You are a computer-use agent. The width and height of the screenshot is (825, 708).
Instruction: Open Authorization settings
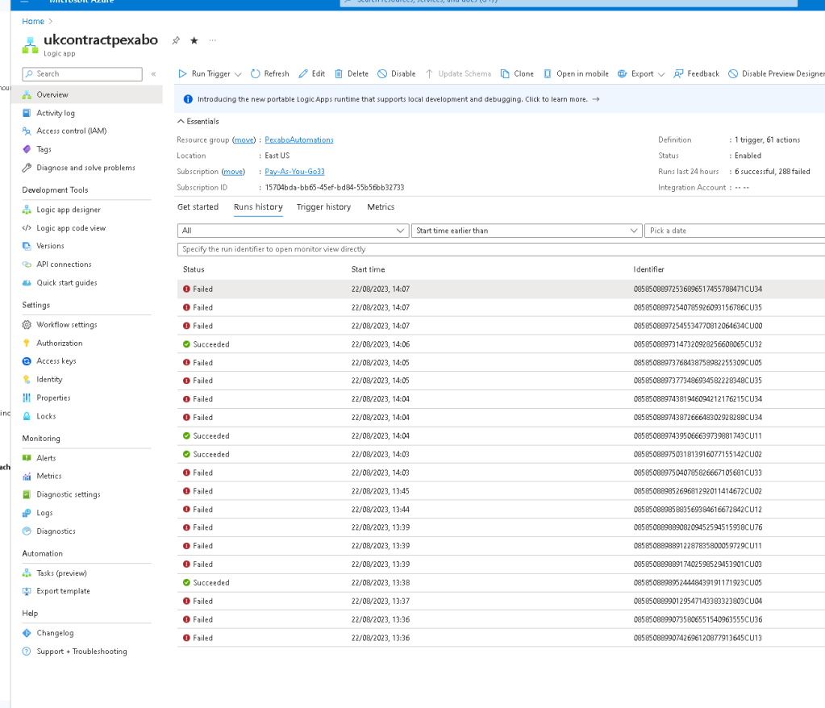60,343
